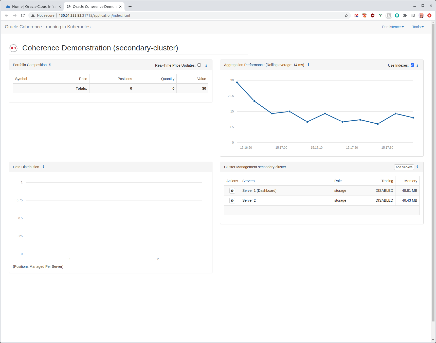The image size is (436, 343).
Task: Click Server 1's DISABLED tracing value
Action: [384, 190]
